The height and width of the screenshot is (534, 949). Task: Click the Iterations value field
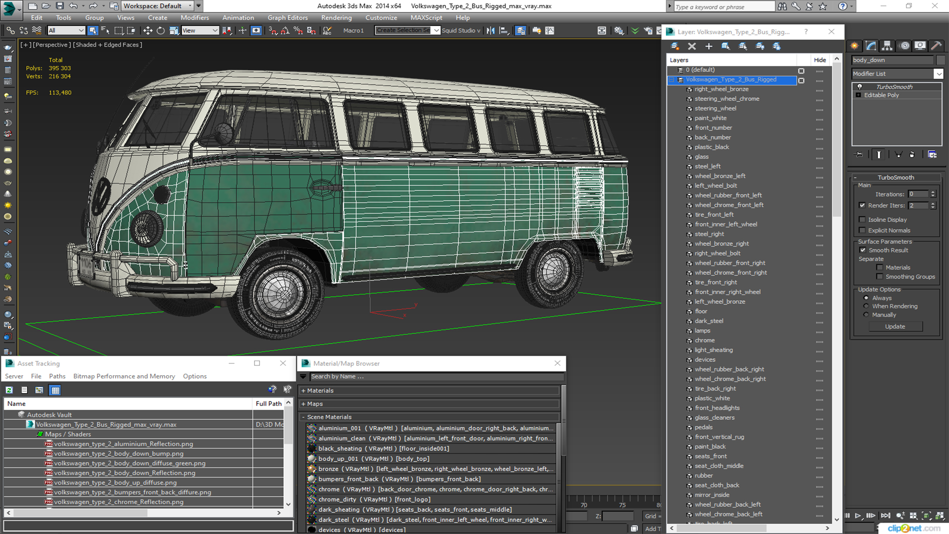[918, 194]
